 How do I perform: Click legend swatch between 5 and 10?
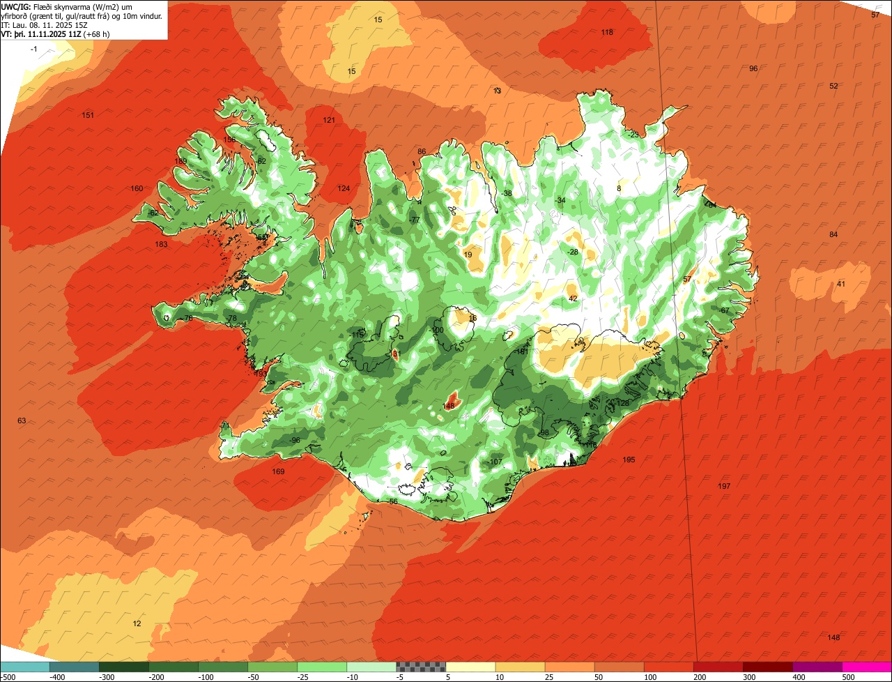click(x=470, y=667)
